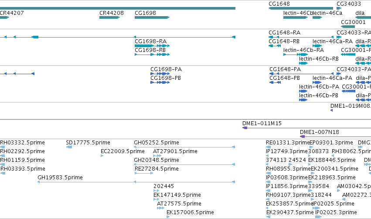Open the CG1698-RA transcript glyph

(x=152, y=46)
